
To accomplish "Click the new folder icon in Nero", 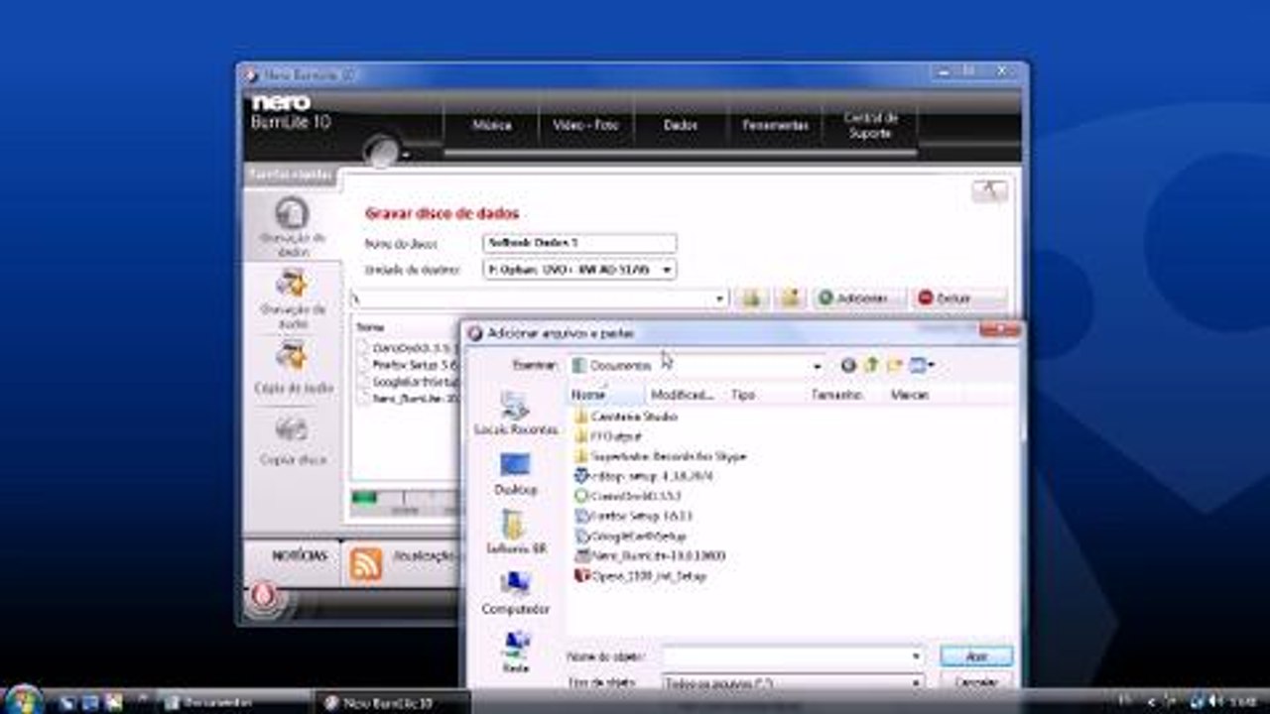I will click(x=790, y=297).
